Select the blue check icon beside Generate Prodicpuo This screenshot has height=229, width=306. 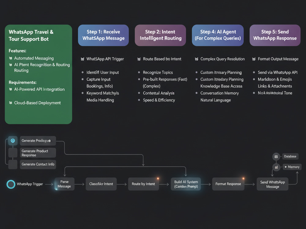pos(13,140)
